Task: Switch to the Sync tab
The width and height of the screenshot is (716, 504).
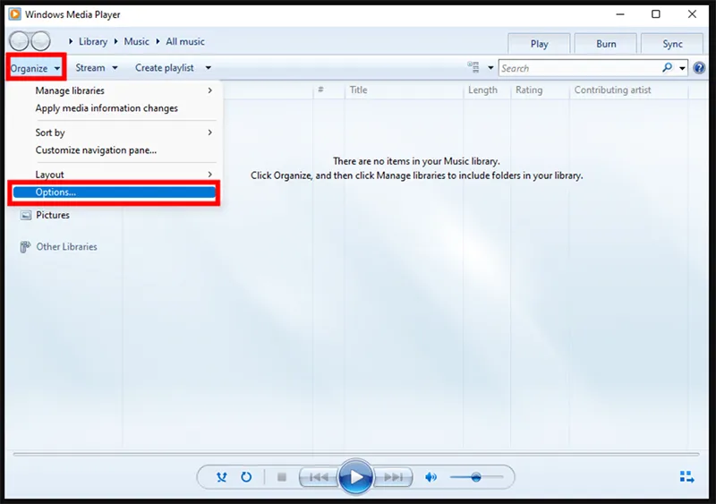Action: click(672, 44)
